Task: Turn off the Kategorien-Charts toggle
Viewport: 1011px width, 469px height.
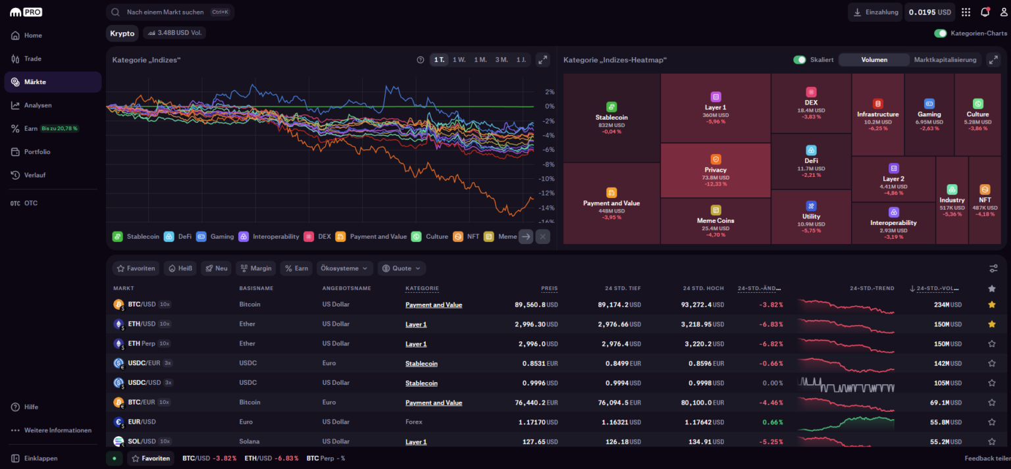Action: click(x=941, y=33)
